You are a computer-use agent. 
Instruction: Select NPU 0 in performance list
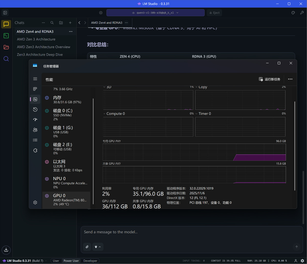66,183
